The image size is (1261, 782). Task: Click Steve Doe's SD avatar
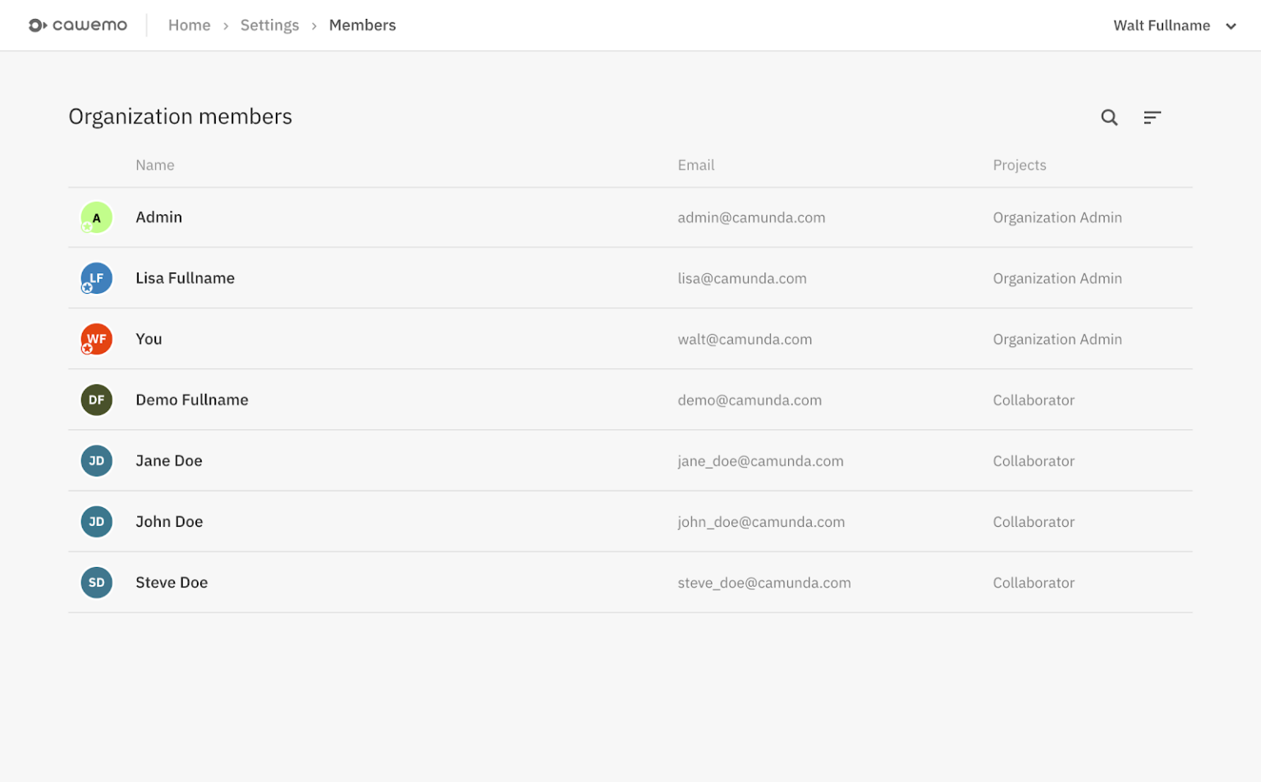coord(96,583)
